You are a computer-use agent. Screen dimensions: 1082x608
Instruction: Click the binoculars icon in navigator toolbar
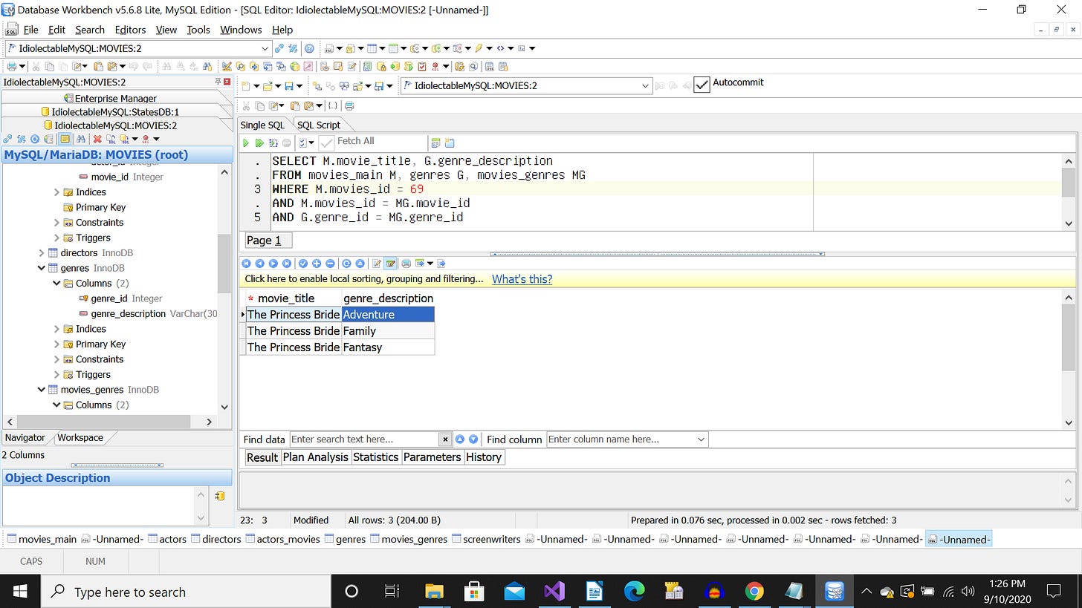[x=80, y=139]
